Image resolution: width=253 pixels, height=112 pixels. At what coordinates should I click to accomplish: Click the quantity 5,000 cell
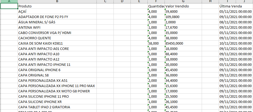click(x=156, y=54)
